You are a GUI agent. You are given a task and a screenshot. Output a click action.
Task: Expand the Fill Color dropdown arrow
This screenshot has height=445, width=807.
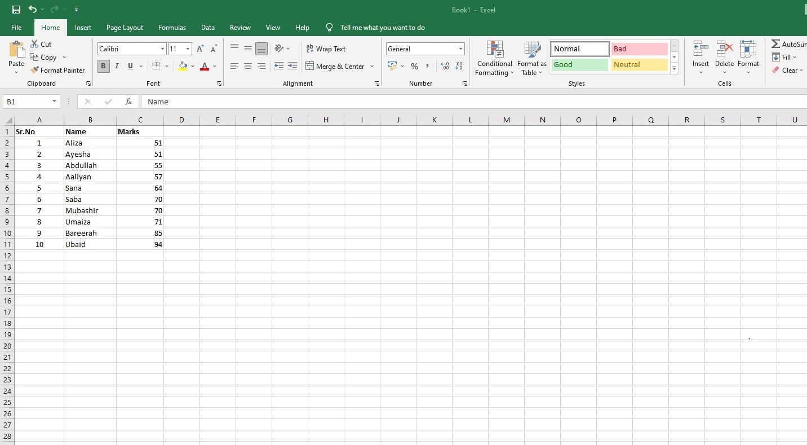click(192, 67)
